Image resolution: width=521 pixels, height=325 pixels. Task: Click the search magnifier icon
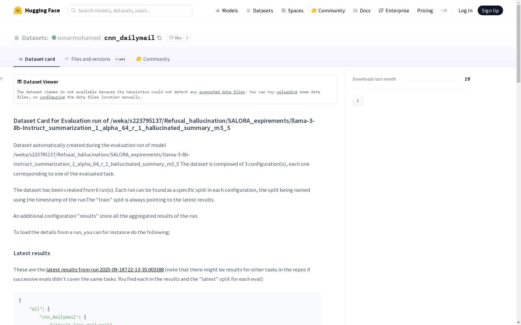pos(74,10)
